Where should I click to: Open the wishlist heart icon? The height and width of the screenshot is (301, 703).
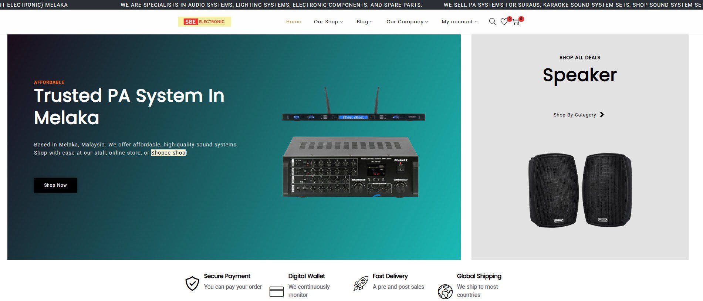[x=504, y=22]
